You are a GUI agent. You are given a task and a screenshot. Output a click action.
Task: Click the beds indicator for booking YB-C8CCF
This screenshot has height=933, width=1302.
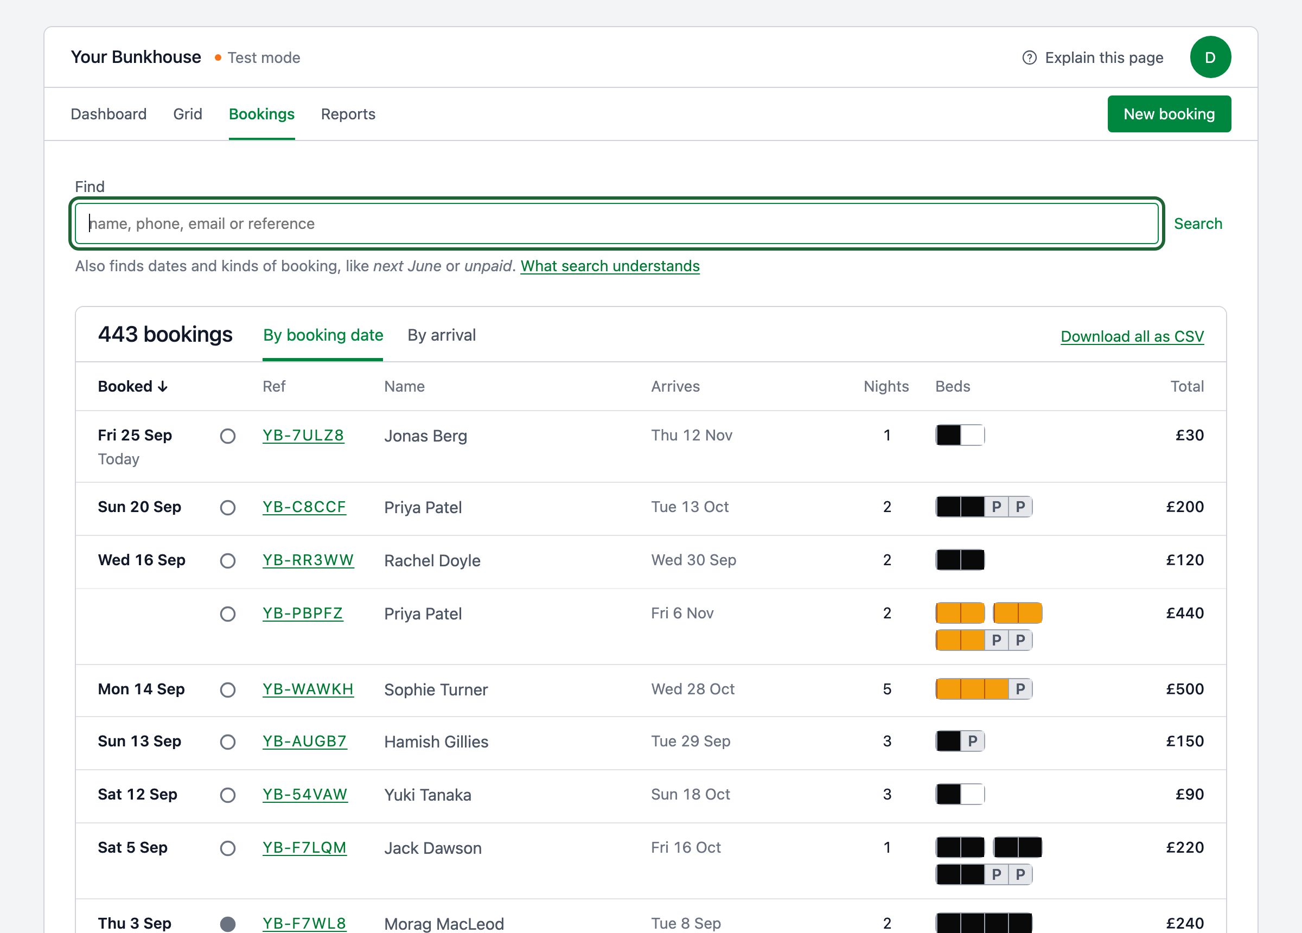984,507
